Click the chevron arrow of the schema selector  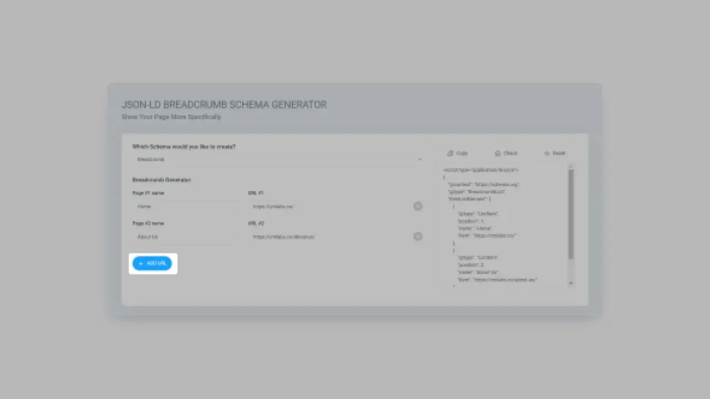419,160
